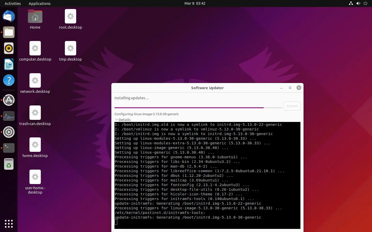Click the Software Updater title bar text
The image size is (372, 232).
[207, 88]
